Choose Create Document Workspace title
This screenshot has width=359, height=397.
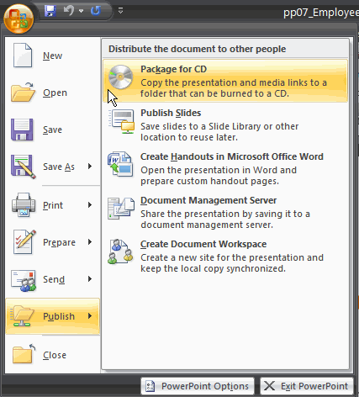pos(203,244)
